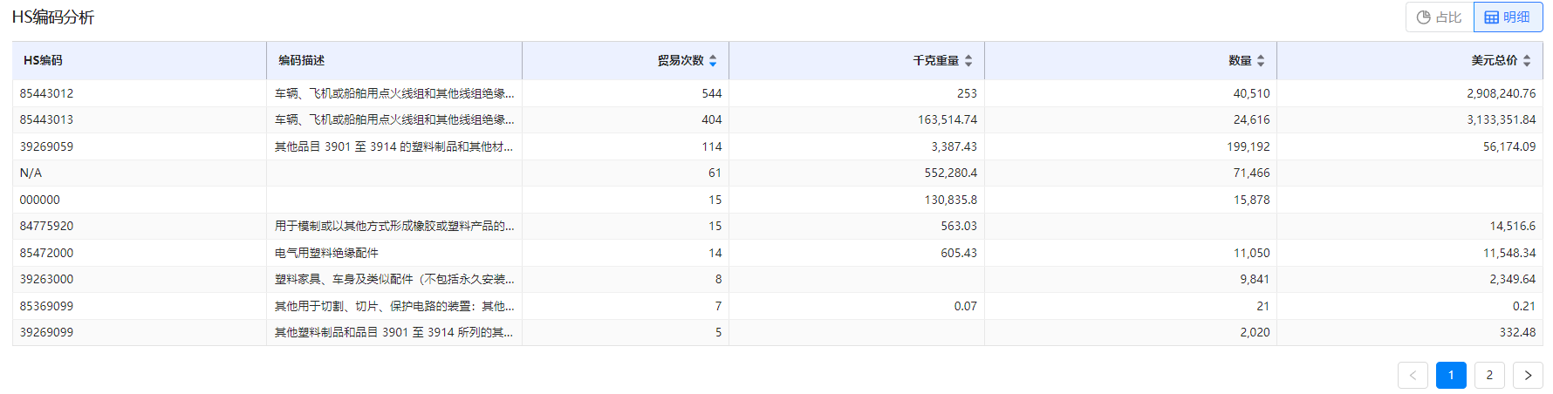Click the 39269059 code description text
Viewport: 1553px width, 394px height.
393,146
